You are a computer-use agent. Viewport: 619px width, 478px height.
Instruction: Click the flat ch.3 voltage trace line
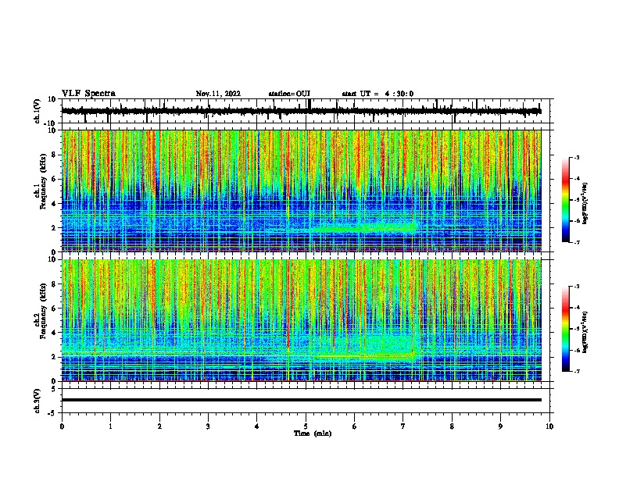point(301,400)
